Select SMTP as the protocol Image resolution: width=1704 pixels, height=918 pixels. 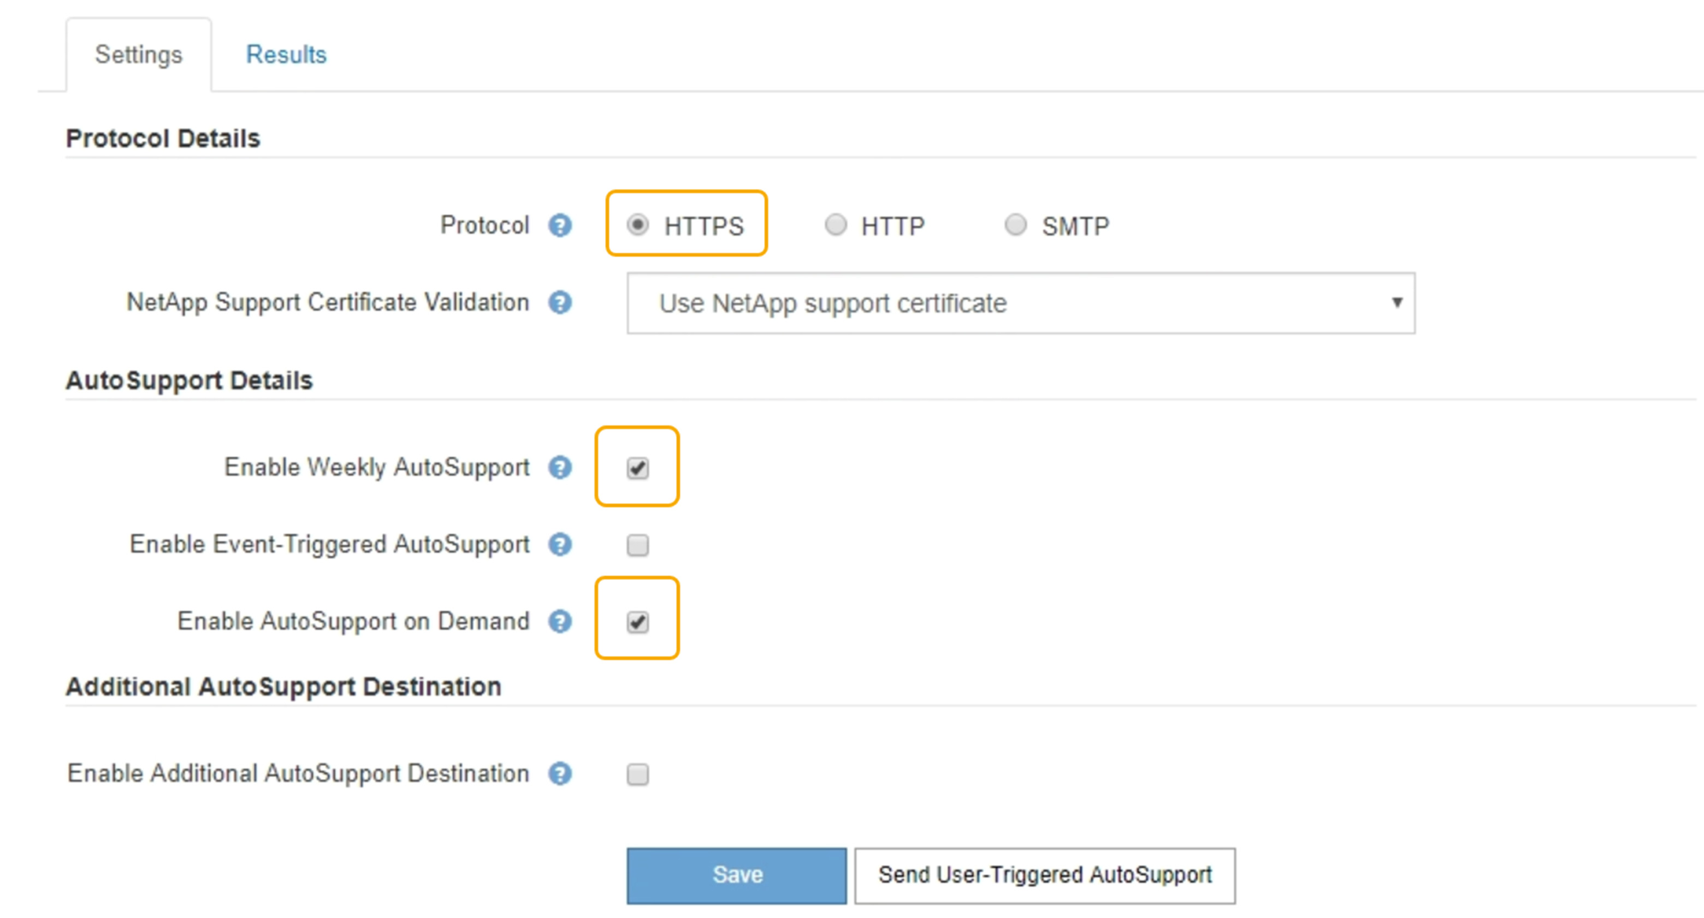[1015, 225]
